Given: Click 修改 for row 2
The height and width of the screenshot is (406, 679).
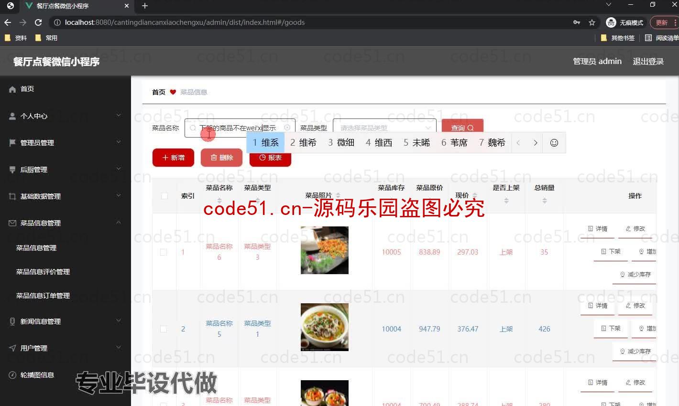Looking at the screenshot, I should click(635, 306).
